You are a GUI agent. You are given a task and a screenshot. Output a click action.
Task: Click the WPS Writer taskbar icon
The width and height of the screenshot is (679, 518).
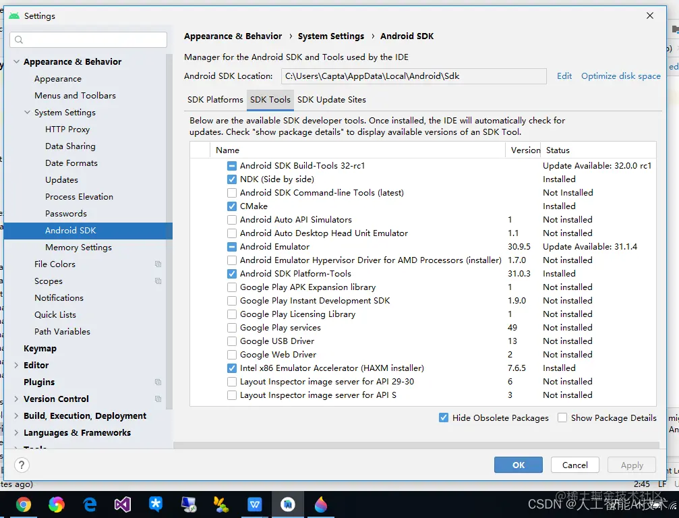[255, 505]
